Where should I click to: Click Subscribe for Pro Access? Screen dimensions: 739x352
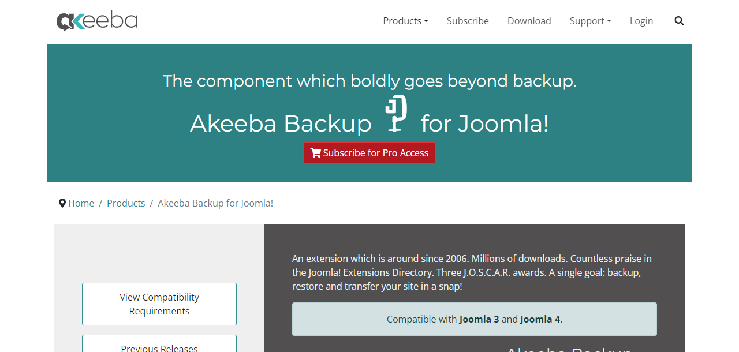pyautogui.click(x=369, y=152)
